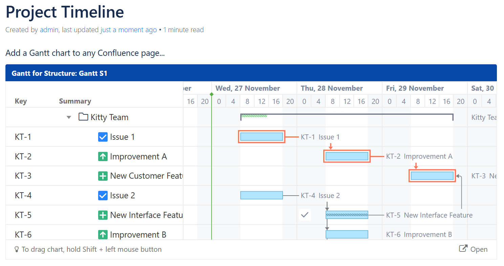Screen dimensions: 504x266
Task: Click the admin profile link
Action: tap(49, 30)
